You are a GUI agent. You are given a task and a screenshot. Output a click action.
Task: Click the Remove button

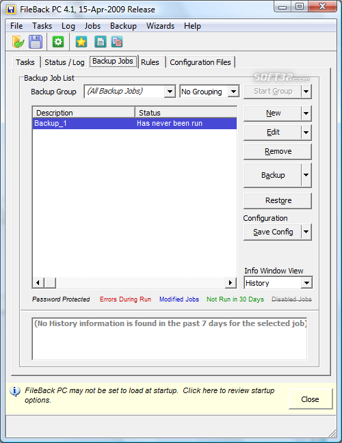coord(278,152)
